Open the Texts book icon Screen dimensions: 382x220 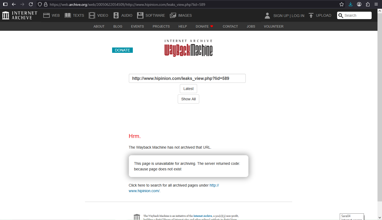tap(68, 15)
